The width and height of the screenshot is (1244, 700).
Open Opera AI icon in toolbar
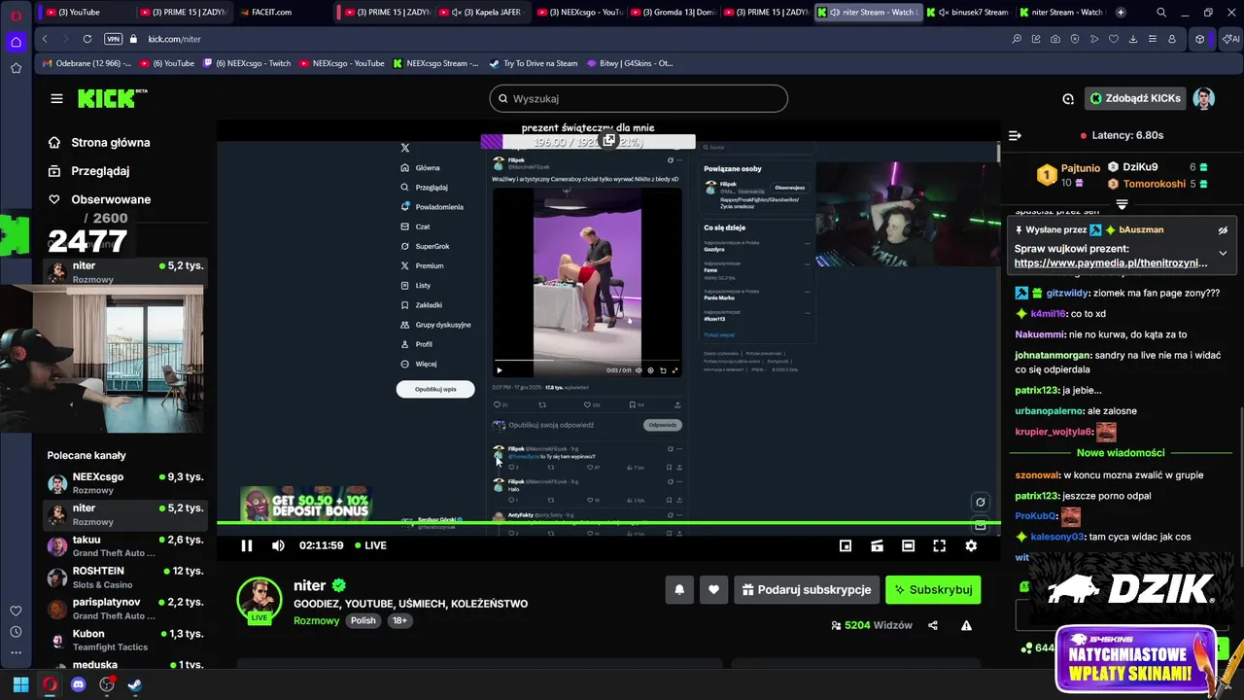point(1229,39)
